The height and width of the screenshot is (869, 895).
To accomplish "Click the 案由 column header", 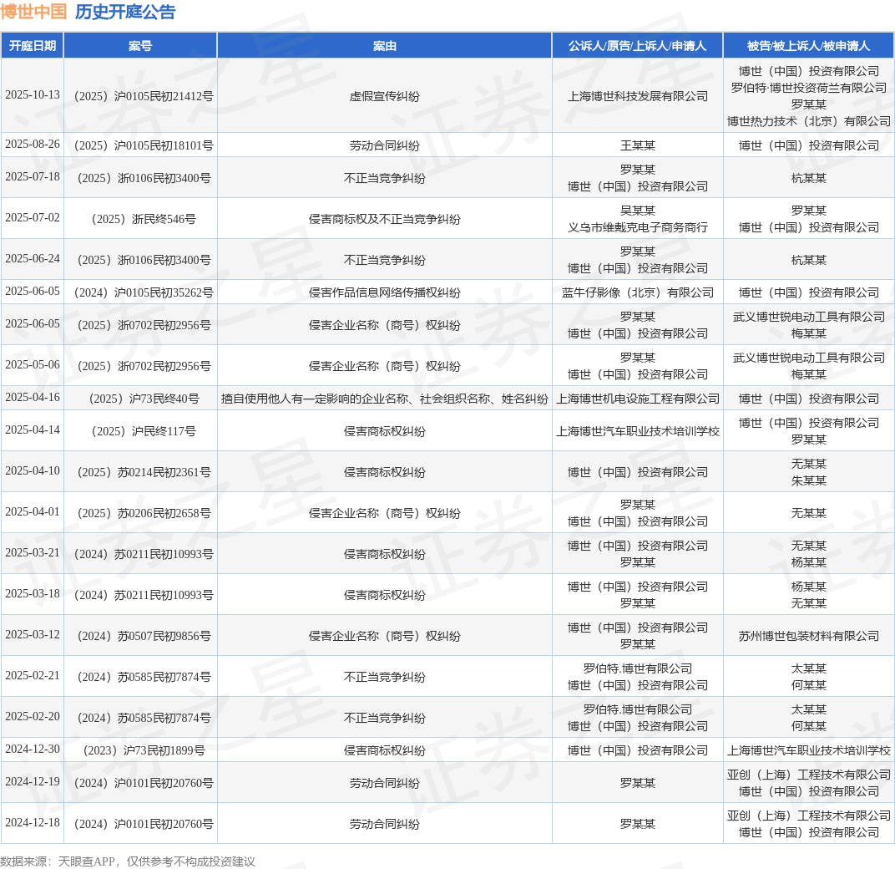I will (x=385, y=46).
